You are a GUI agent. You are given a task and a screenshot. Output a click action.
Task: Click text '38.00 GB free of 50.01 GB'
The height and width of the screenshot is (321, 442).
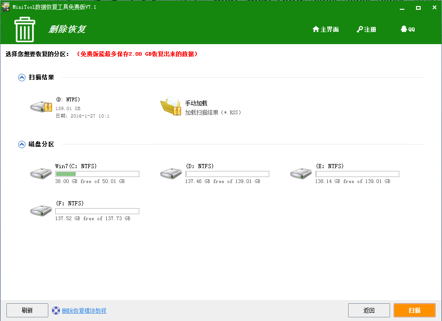90,181
